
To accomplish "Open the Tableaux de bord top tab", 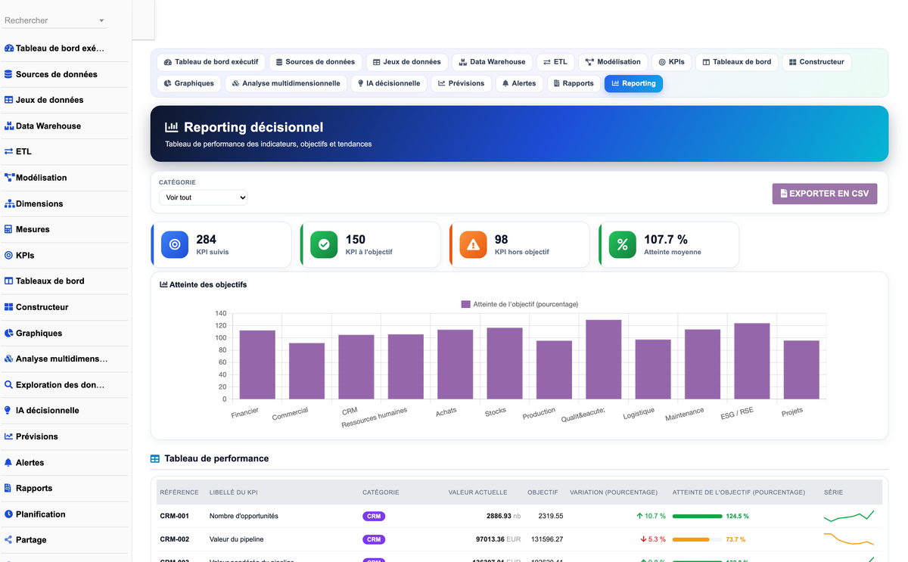I will [737, 62].
